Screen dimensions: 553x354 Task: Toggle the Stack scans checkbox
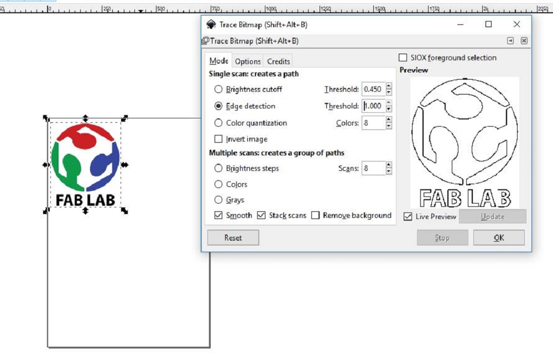[x=261, y=215]
